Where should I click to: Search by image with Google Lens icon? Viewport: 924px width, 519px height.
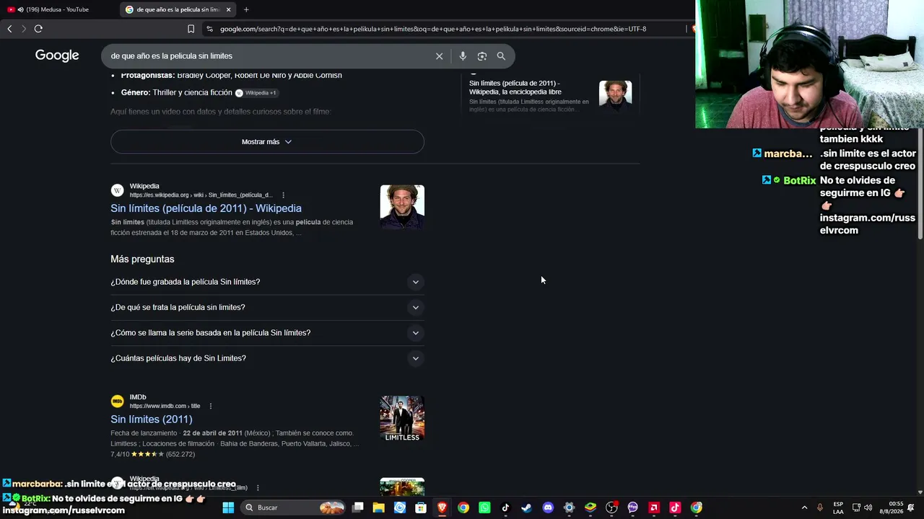[x=481, y=56]
